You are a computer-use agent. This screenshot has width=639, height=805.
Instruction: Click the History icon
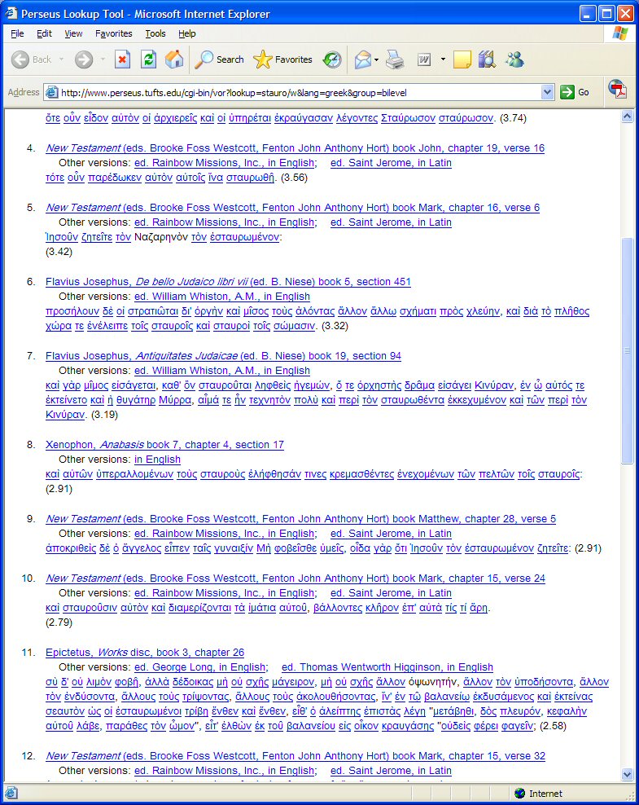[332, 59]
